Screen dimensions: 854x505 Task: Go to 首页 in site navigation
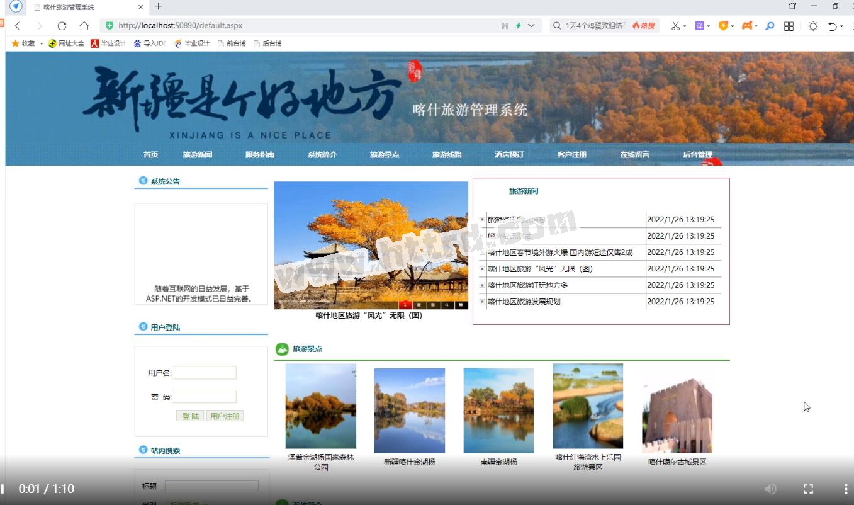tap(150, 154)
